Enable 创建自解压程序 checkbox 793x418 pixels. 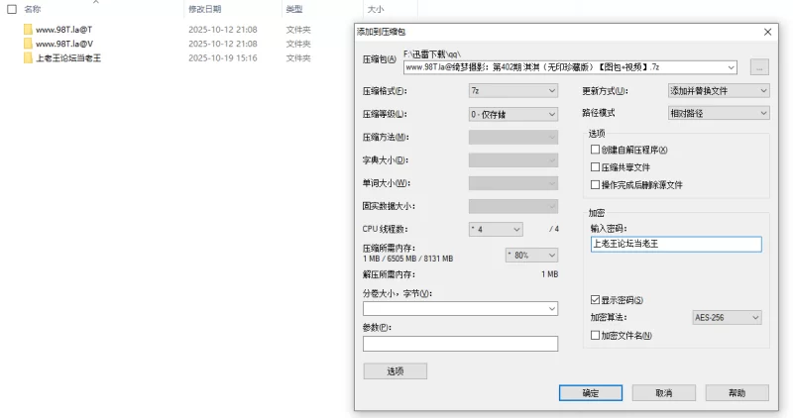point(595,150)
